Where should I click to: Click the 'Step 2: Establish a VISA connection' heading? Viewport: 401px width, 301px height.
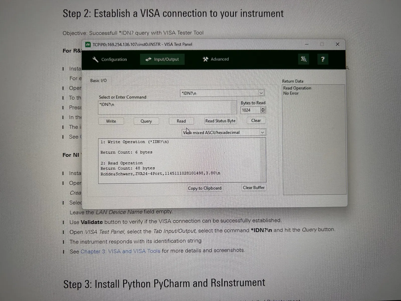coord(173,14)
